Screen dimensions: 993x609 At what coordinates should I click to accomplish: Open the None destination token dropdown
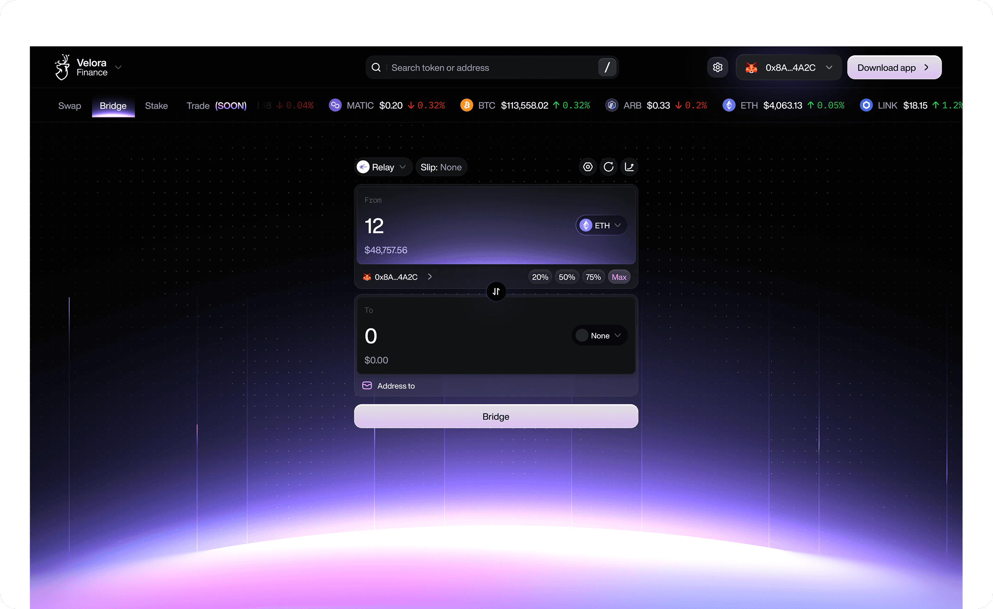[600, 336]
